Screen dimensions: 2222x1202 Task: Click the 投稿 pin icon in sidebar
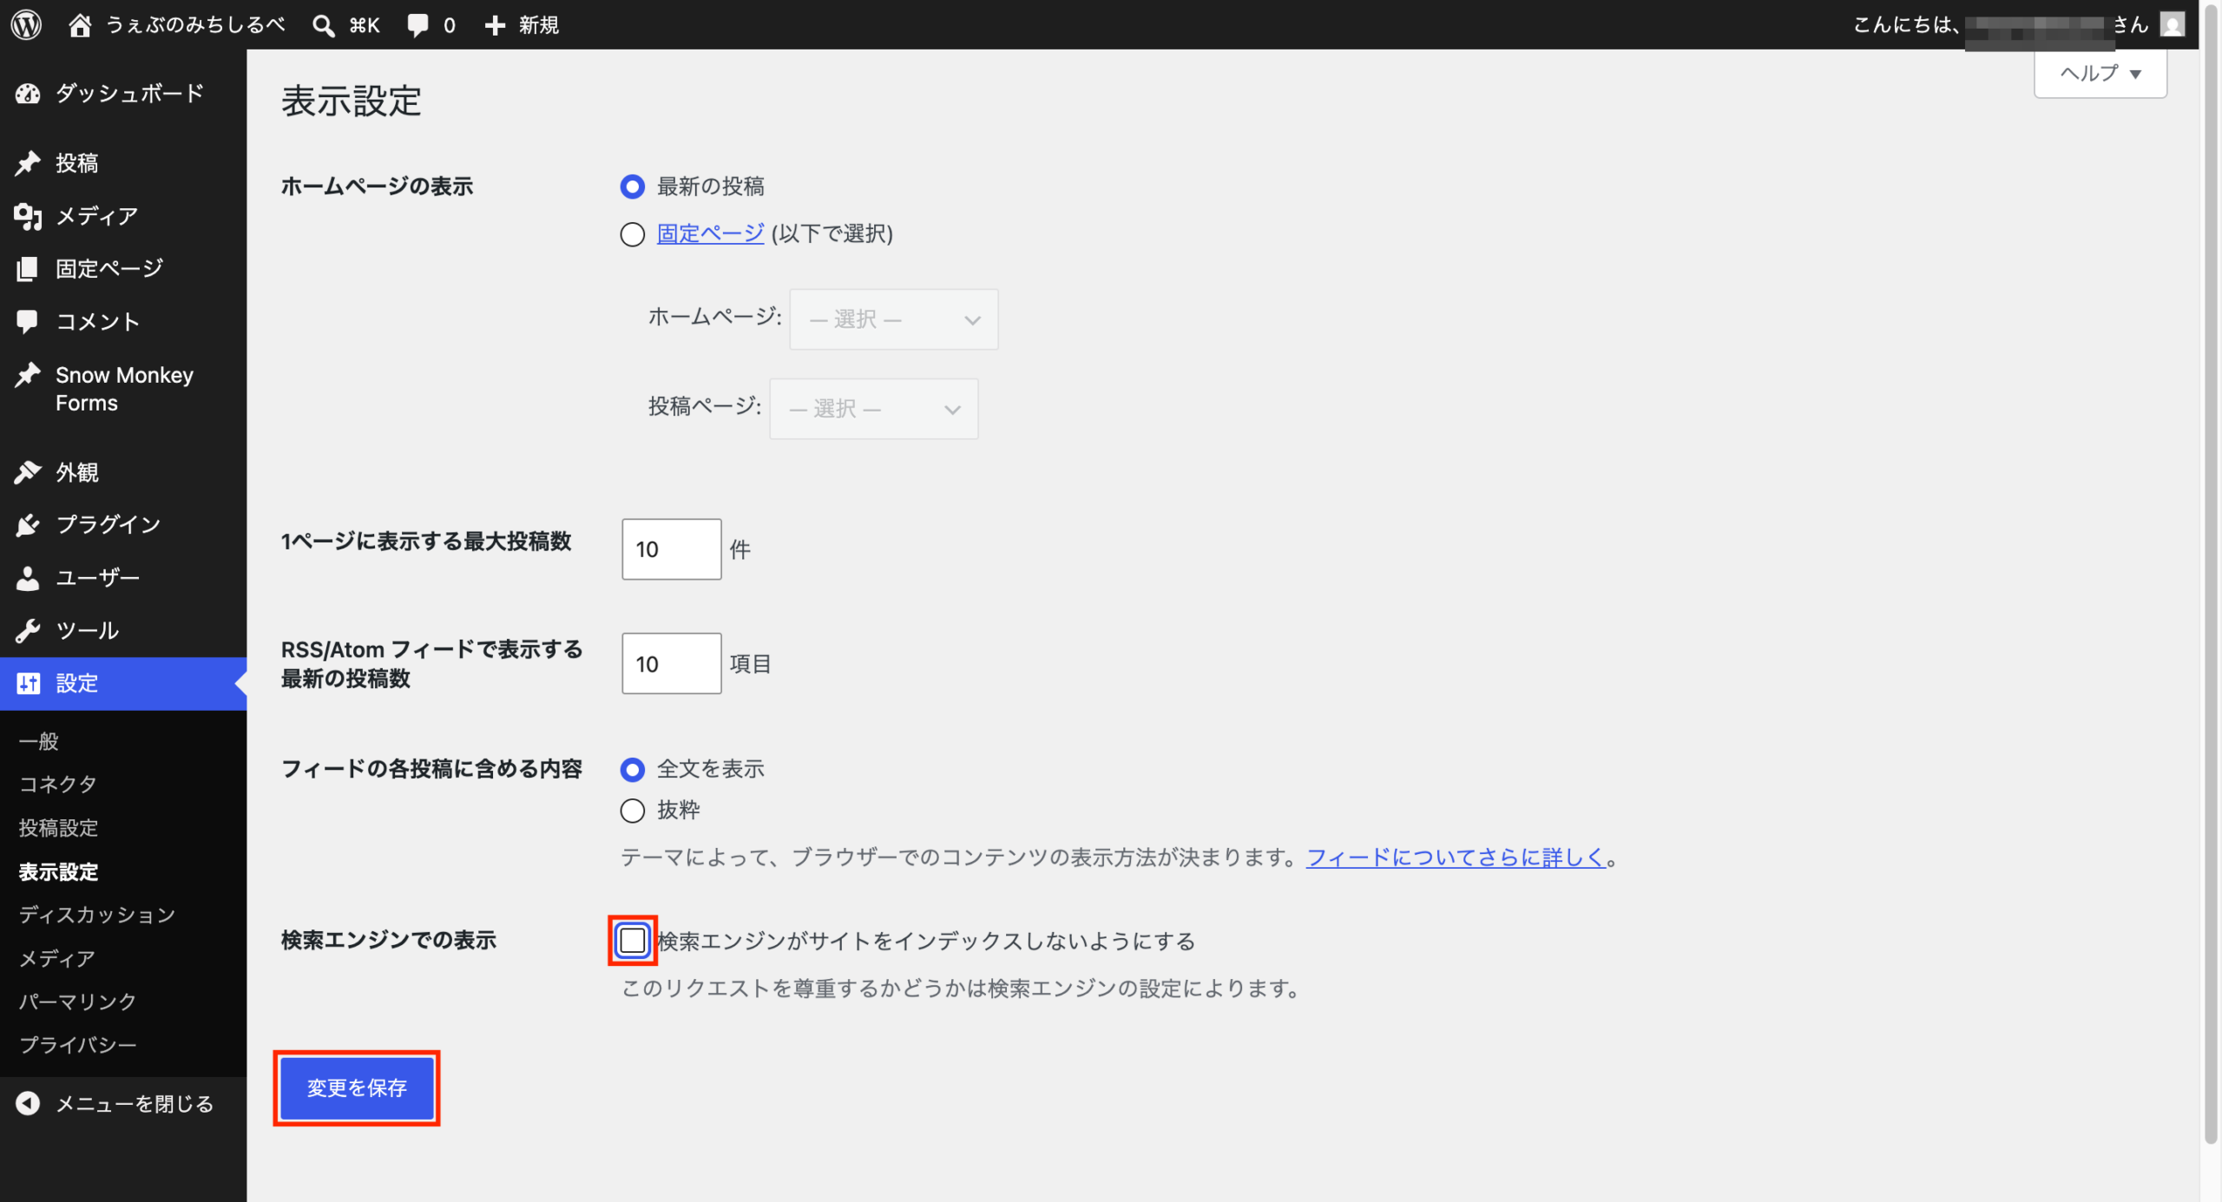(28, 163)
